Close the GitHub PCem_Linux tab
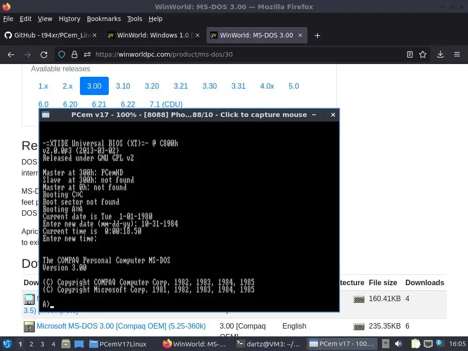This screenshot has height=351, width=468. (x=95, y=35)
